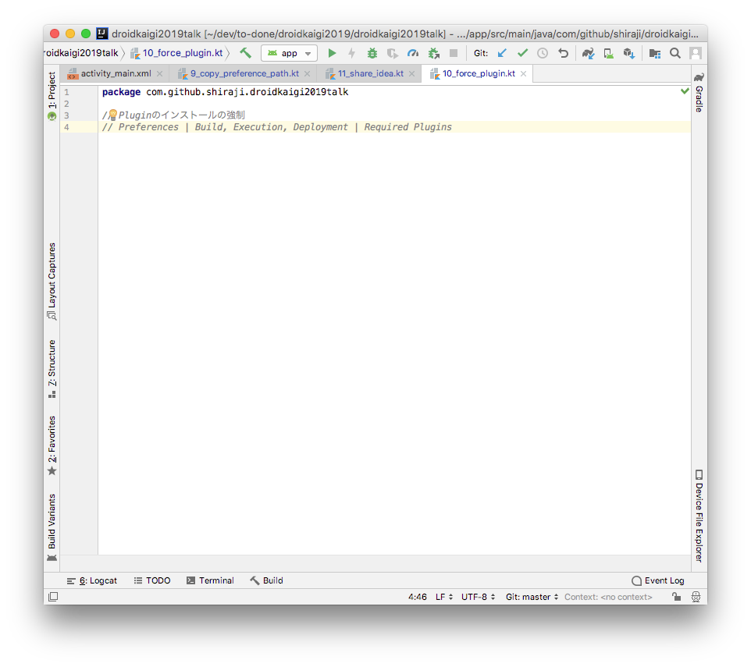The width and height of the screenshot is (751, 667).
Task: Toggle the read-only lock icon
Action: point(676,597)
